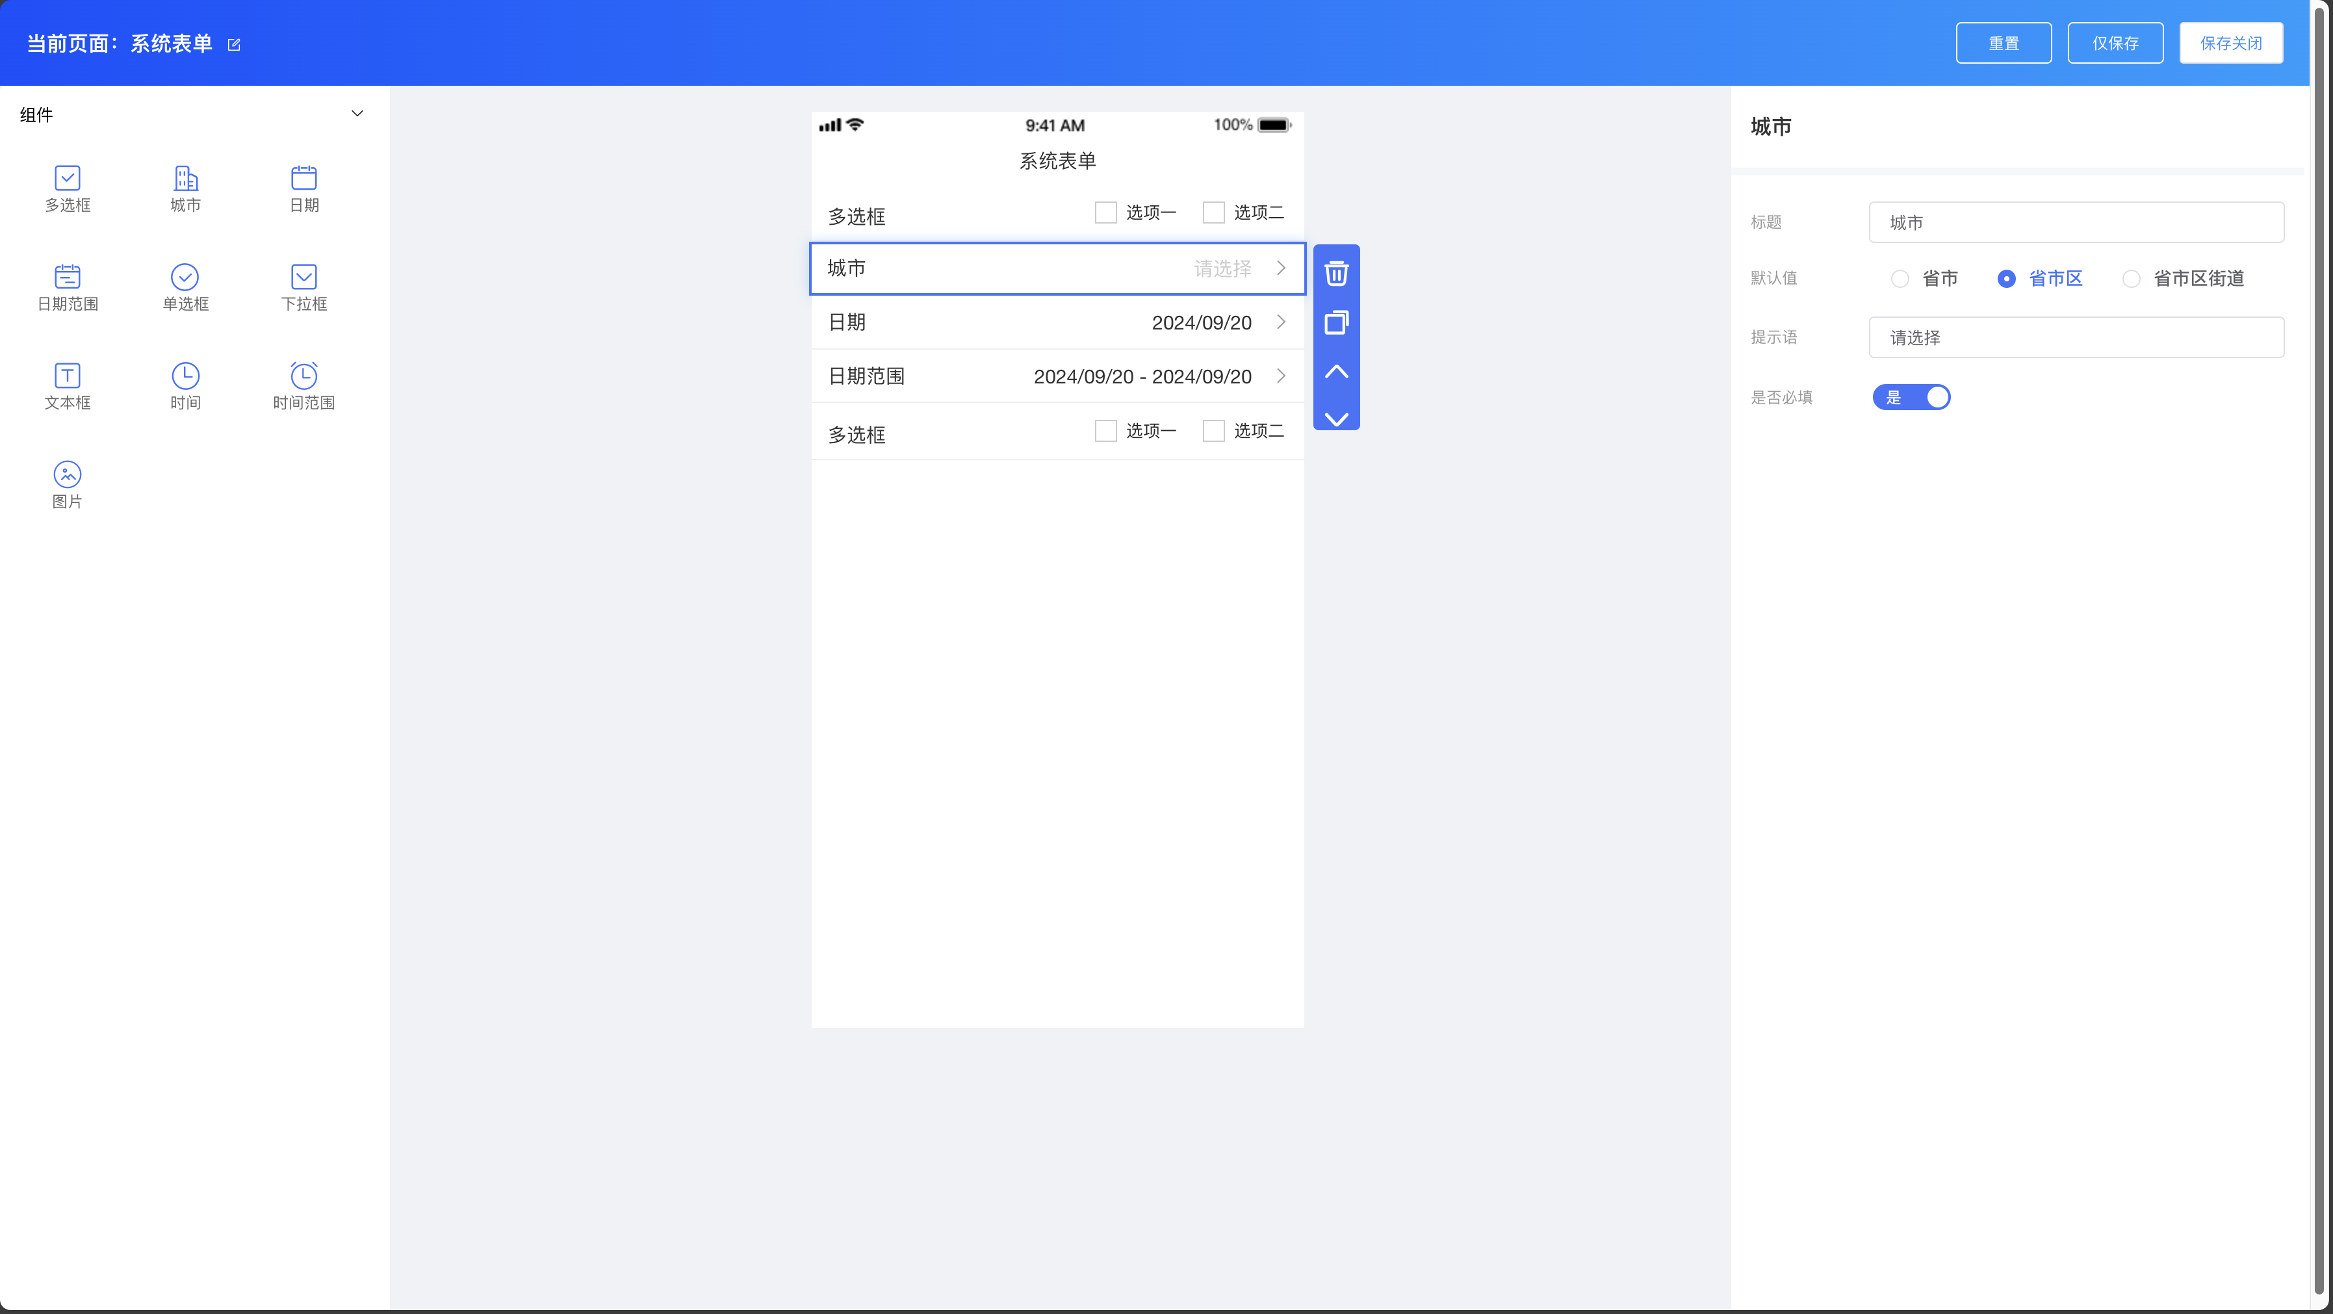Click the copy duplicate component icon
This screenshot has height=1314, width=2333.
tap(1336, 322)
